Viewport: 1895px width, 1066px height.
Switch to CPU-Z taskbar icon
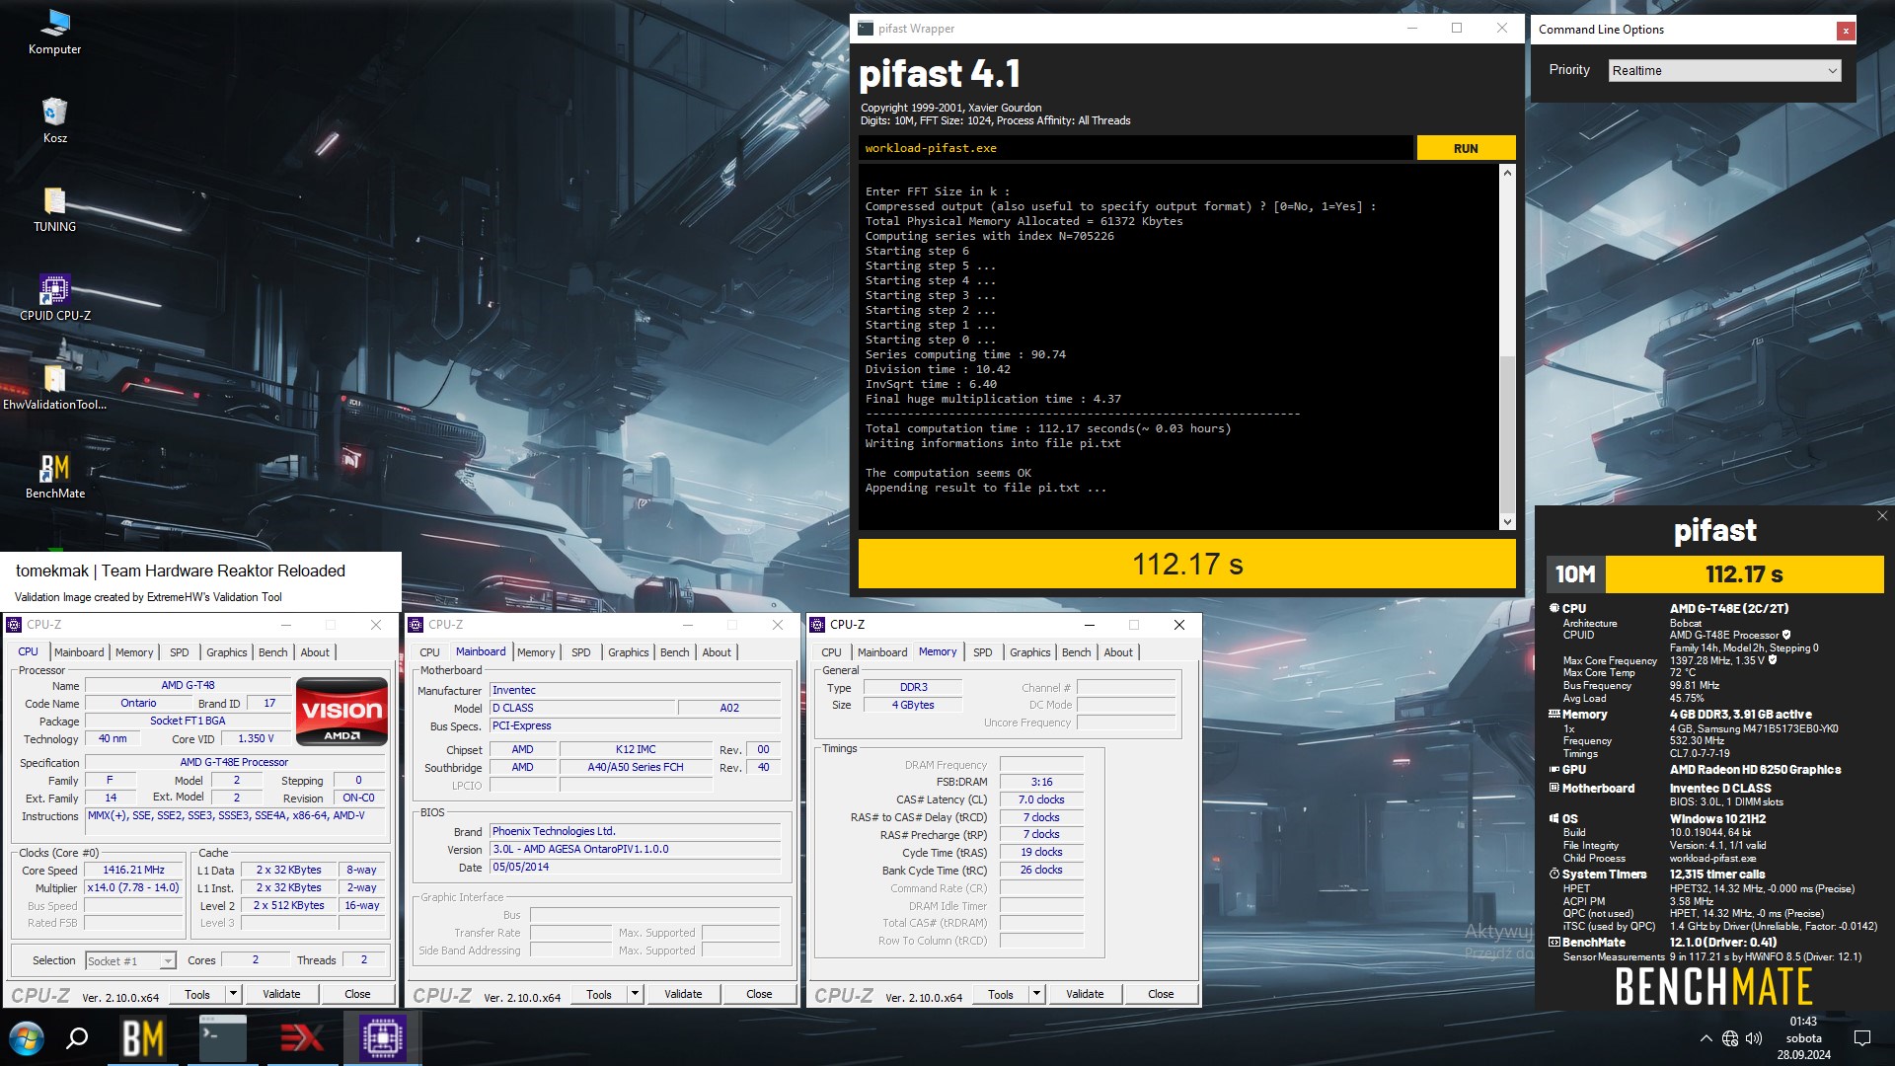[x=382, y=1038]
